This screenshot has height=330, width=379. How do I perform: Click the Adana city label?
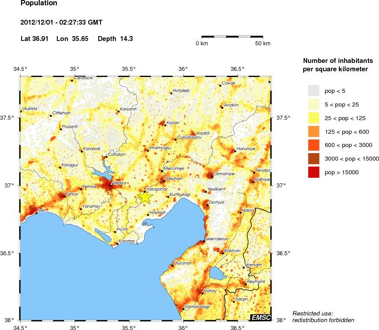[x=119, y=183]
